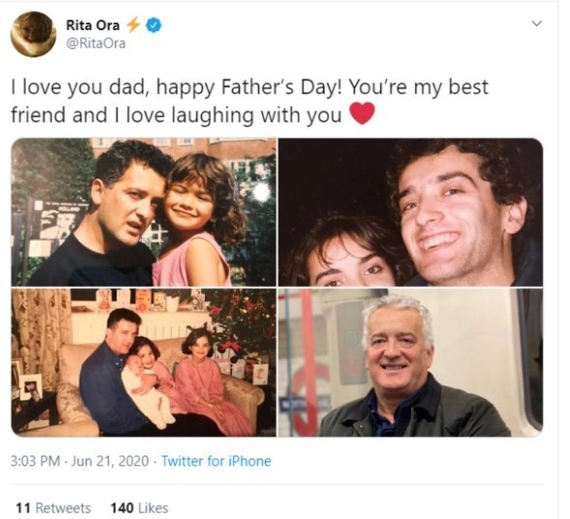
Task: Open the photo of dad with the girl in pink top
Action: click(144, 212)
